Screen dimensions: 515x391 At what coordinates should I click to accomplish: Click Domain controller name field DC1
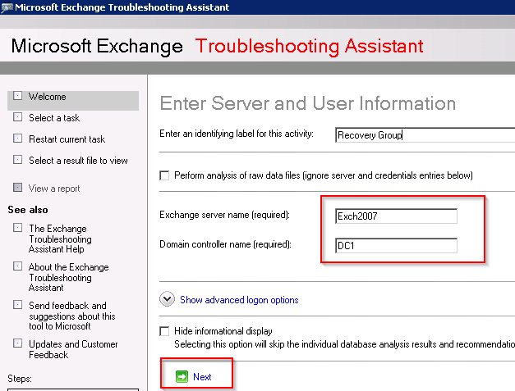tap(396, 245)
